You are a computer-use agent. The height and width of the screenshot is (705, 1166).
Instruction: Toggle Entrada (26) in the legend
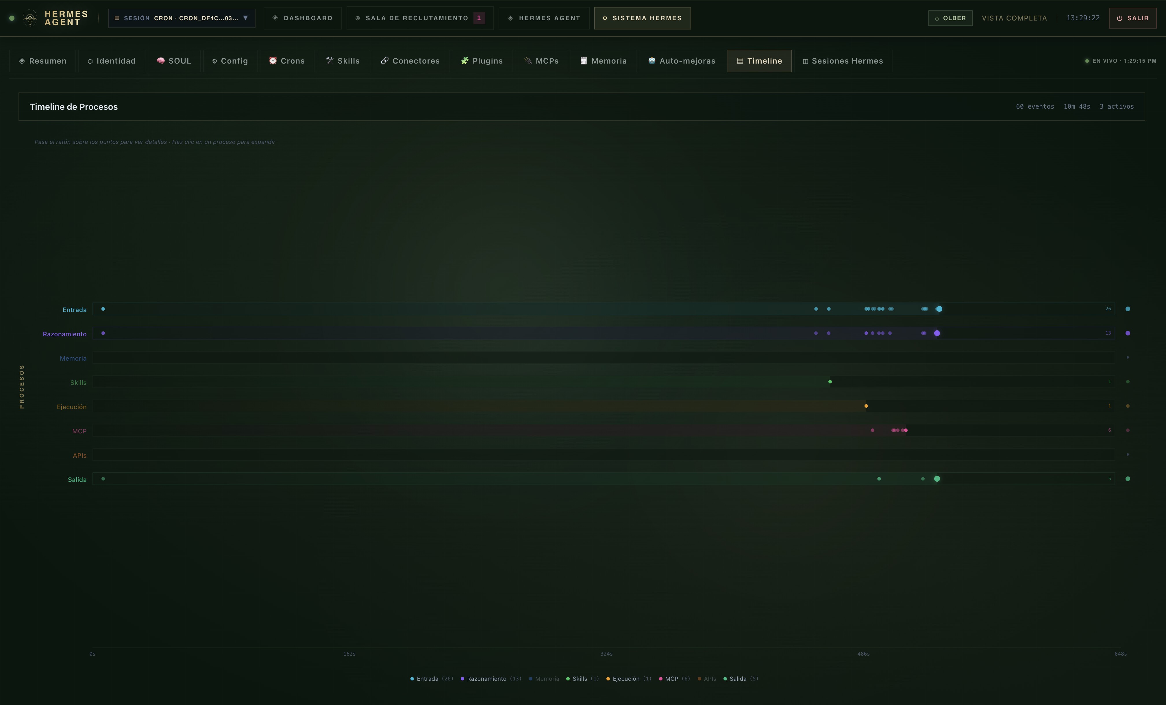432,678
